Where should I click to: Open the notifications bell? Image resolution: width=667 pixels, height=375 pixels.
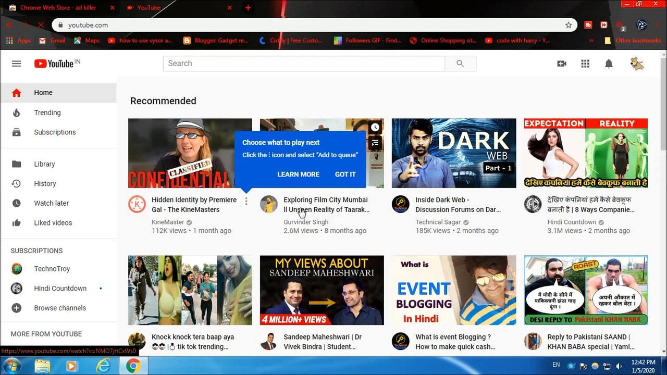pos(609,64)
